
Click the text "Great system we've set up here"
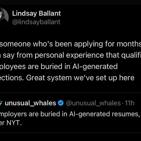pyautogui.click(x=80, y=78)
